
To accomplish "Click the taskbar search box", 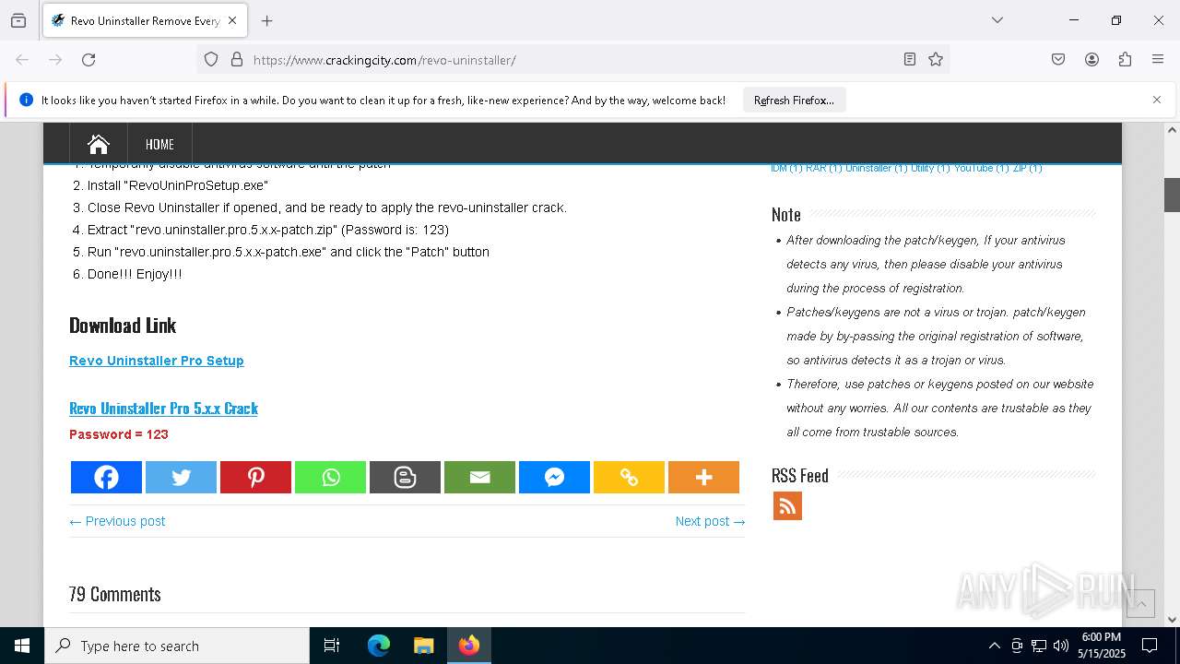I will click(x=177, y=646).
